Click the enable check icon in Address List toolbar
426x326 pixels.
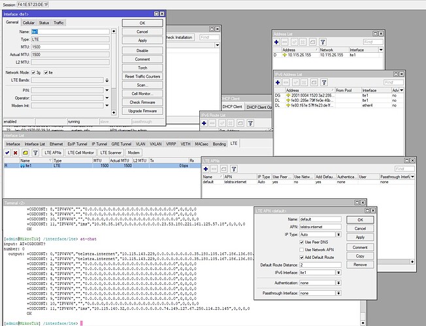coord(295,42)
